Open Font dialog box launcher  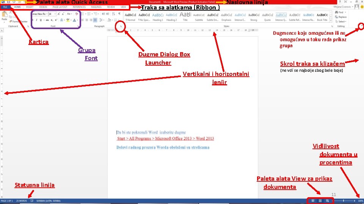coord(78,26)
